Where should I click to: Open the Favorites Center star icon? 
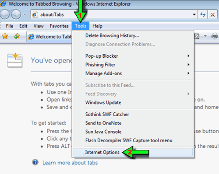(x=5, y=36)
